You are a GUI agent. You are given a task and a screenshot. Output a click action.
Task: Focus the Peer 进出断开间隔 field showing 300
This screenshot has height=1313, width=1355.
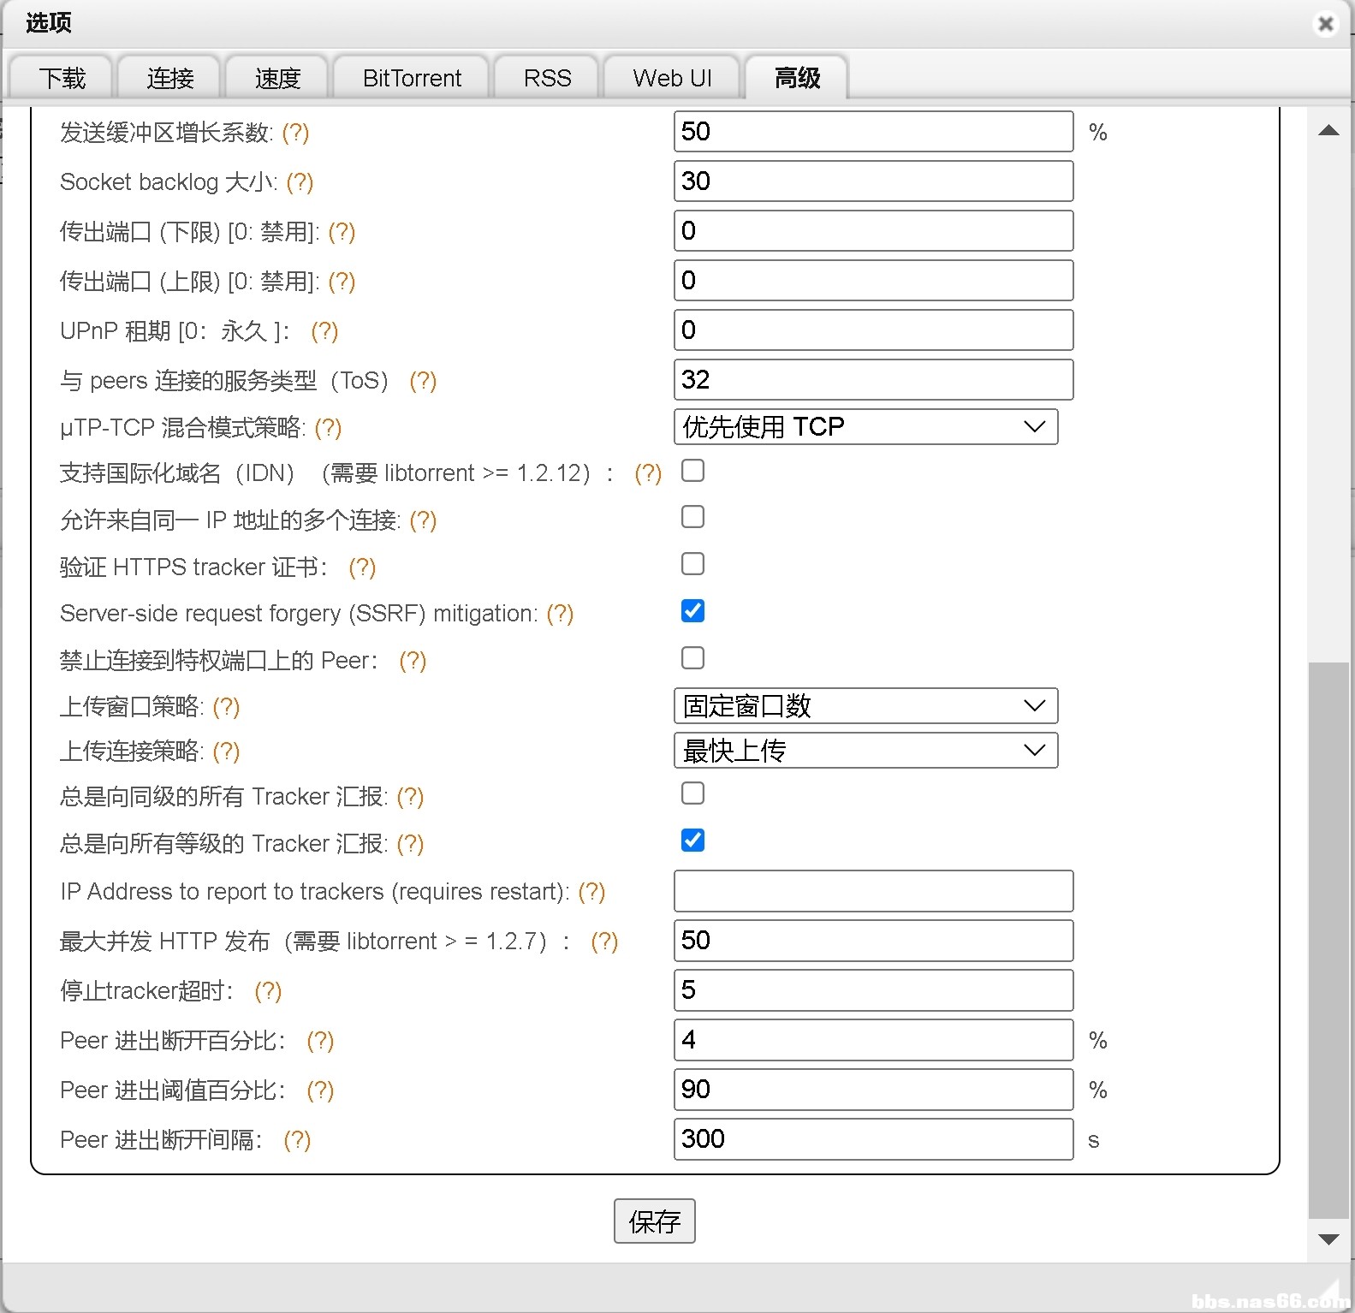tap(873, 1139)
